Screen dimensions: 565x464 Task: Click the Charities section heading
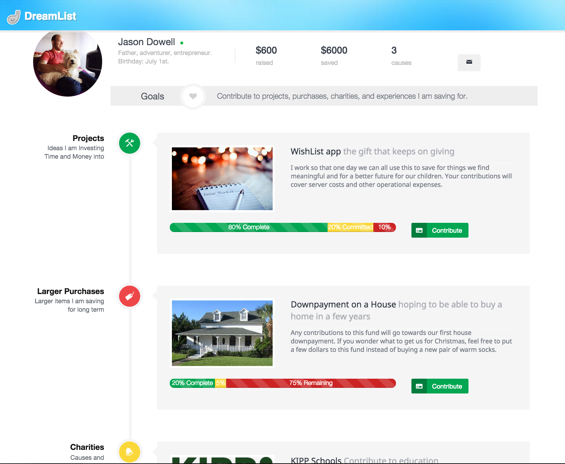[x=87, y=447]
